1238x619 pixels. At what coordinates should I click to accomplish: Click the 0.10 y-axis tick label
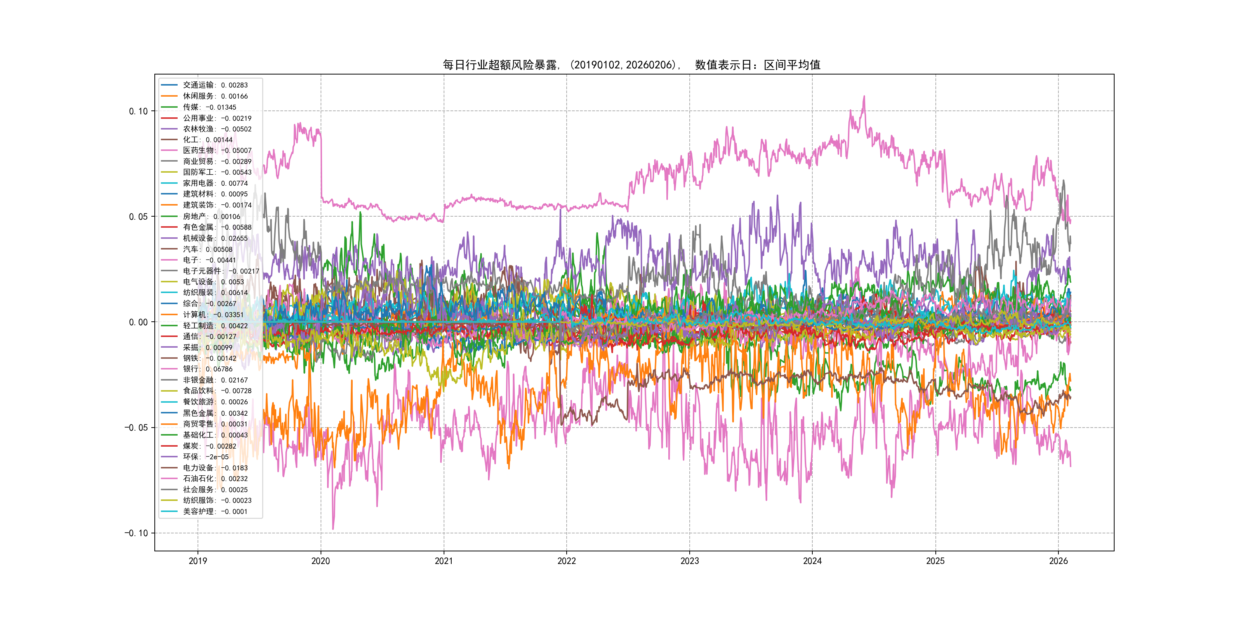138,111
